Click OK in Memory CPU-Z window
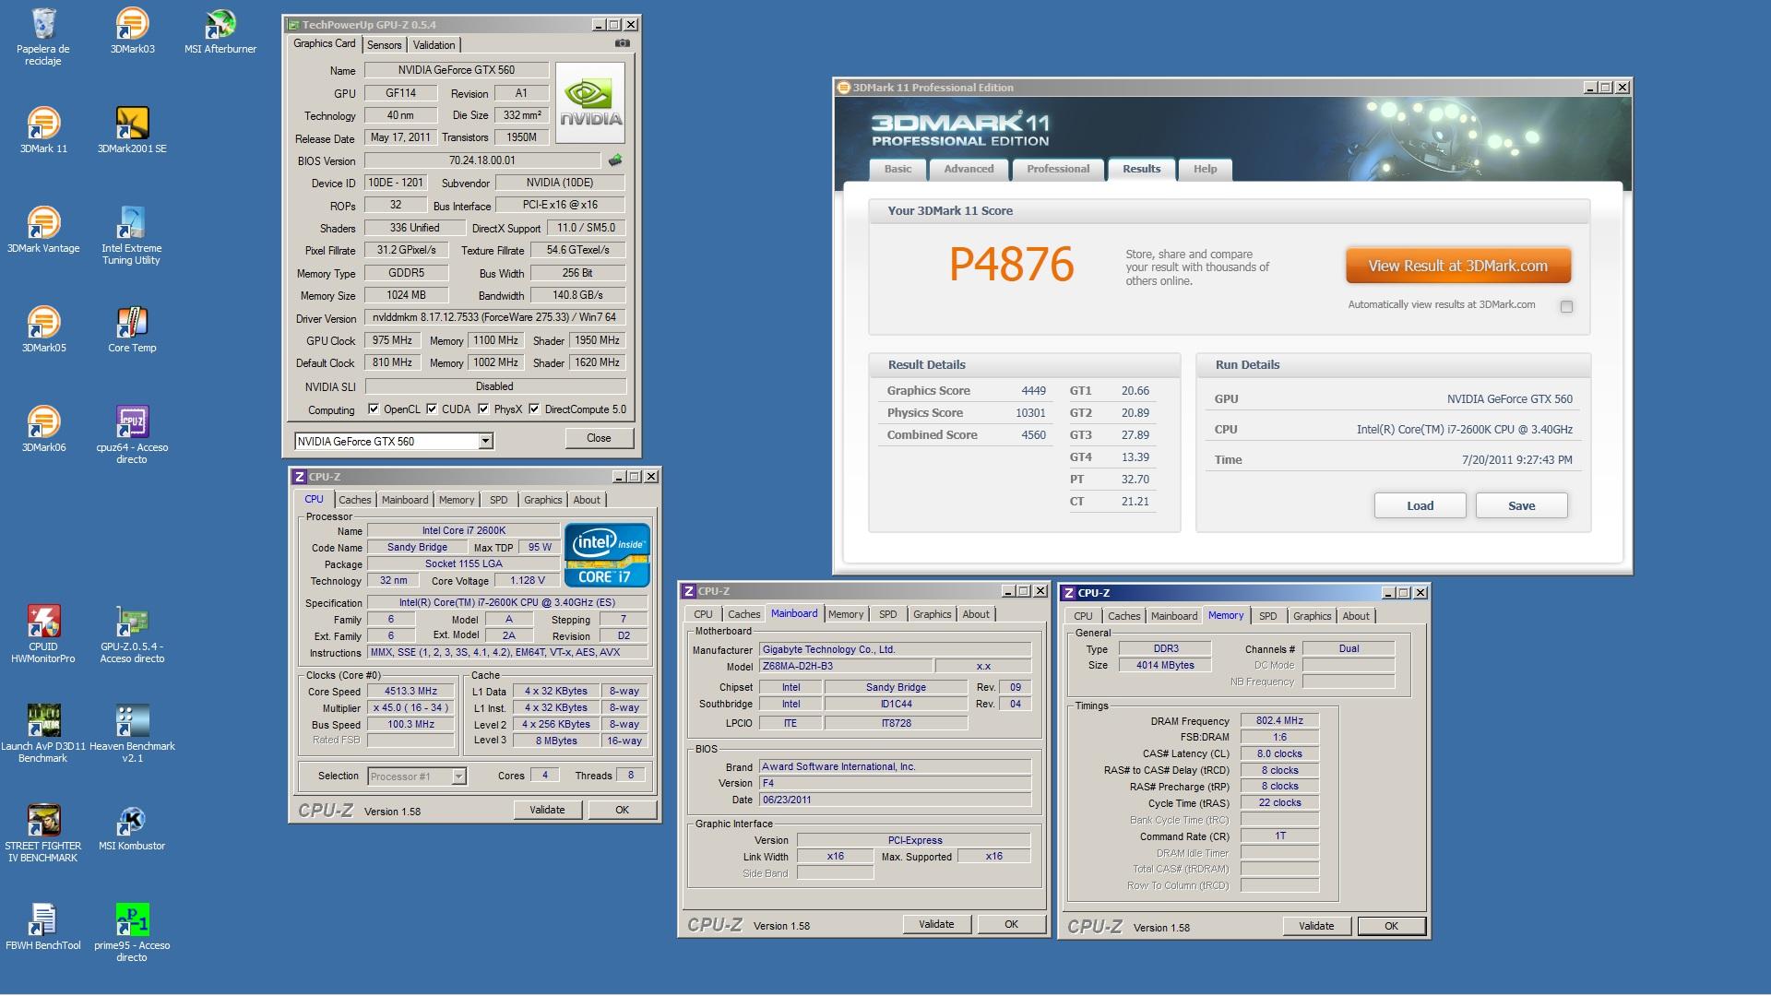The height and width of the screenshot is (996, 1771). coord(1391,926)
